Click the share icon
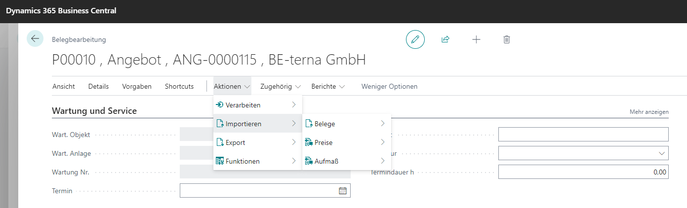This screenshot has height=208, width=687. [445, 39]
